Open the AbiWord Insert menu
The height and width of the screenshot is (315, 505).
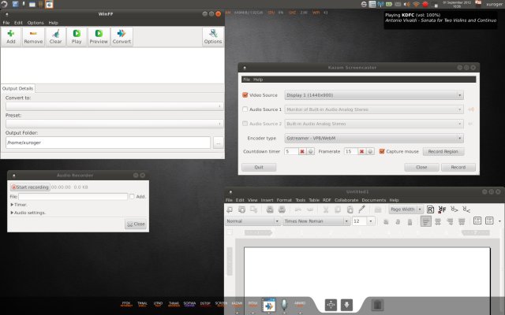(x=267, y=200)
